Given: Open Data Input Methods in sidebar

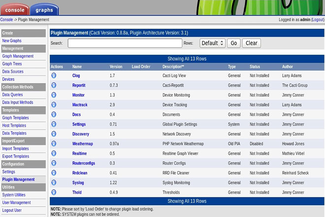Looking at the screenshot, I should [18, 103].
